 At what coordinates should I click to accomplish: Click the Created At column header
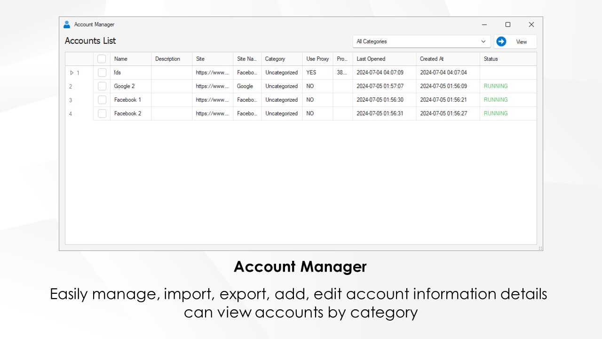coord(431,59)
